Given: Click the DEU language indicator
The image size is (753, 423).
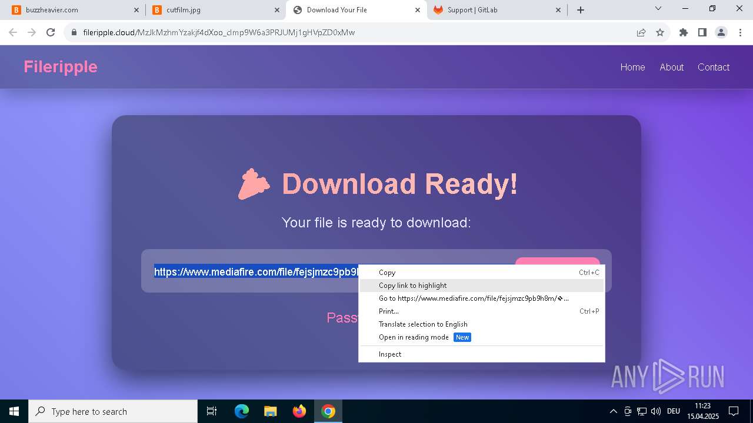Looking at the screenshot, I should 674,411.
